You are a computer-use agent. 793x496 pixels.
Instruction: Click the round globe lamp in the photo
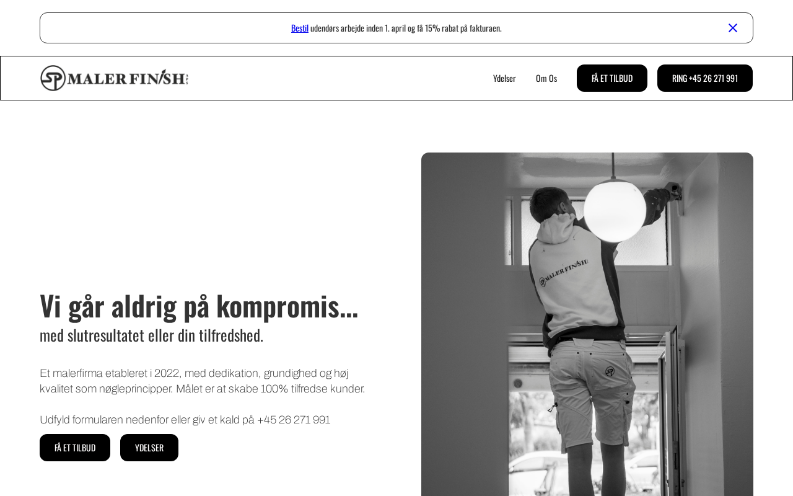coord(615,210)
